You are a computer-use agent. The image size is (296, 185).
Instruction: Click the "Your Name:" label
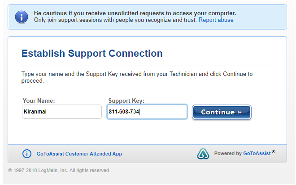coord(39,101)
